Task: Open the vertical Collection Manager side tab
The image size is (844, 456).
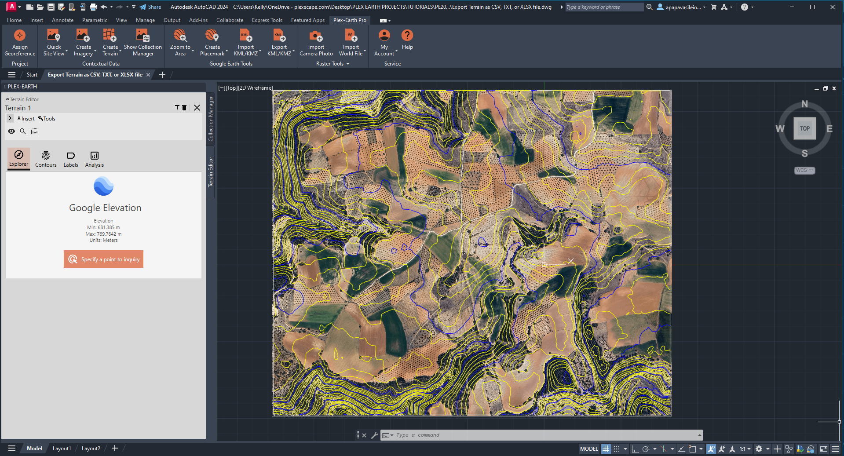Action: coord(211,118)
